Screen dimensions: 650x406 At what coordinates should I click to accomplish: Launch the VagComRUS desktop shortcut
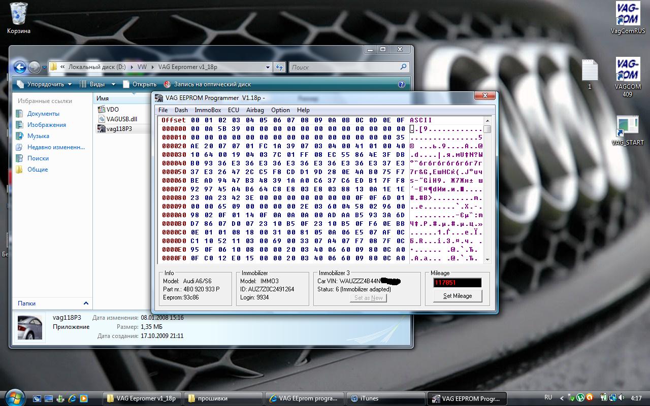(x=628, y=18)
